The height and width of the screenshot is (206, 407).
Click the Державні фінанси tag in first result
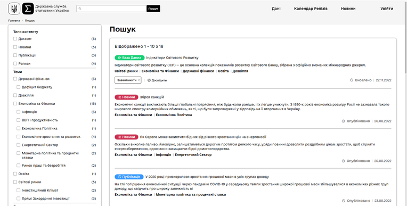pyautogui.click(x=198, y=71)
